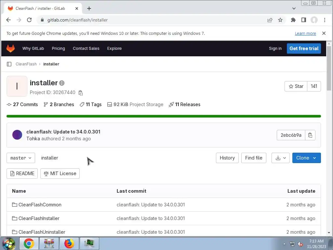This screenshot has height=250, width=333.
Task: Show hidden tray icons arrow
Action: click(284, 244)
